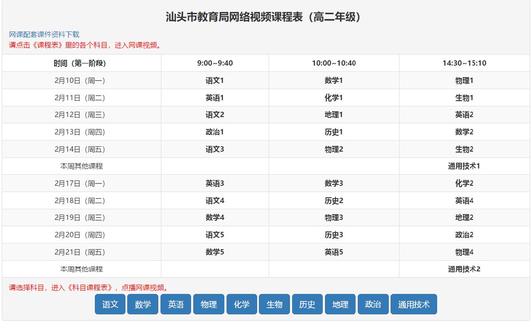Viewport: 532px width, 321px height.
Task: Open the 政治 subject button
Action: click(373, 305)
